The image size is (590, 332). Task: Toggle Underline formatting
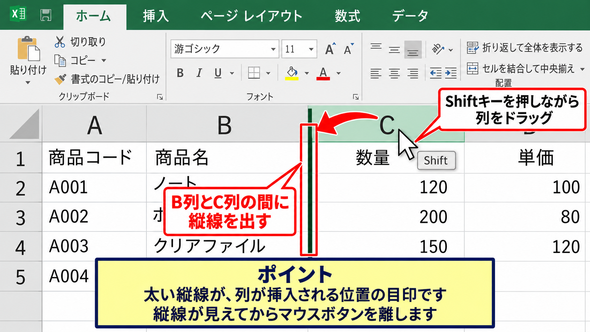pyautogui.click(x=218, y=73)
